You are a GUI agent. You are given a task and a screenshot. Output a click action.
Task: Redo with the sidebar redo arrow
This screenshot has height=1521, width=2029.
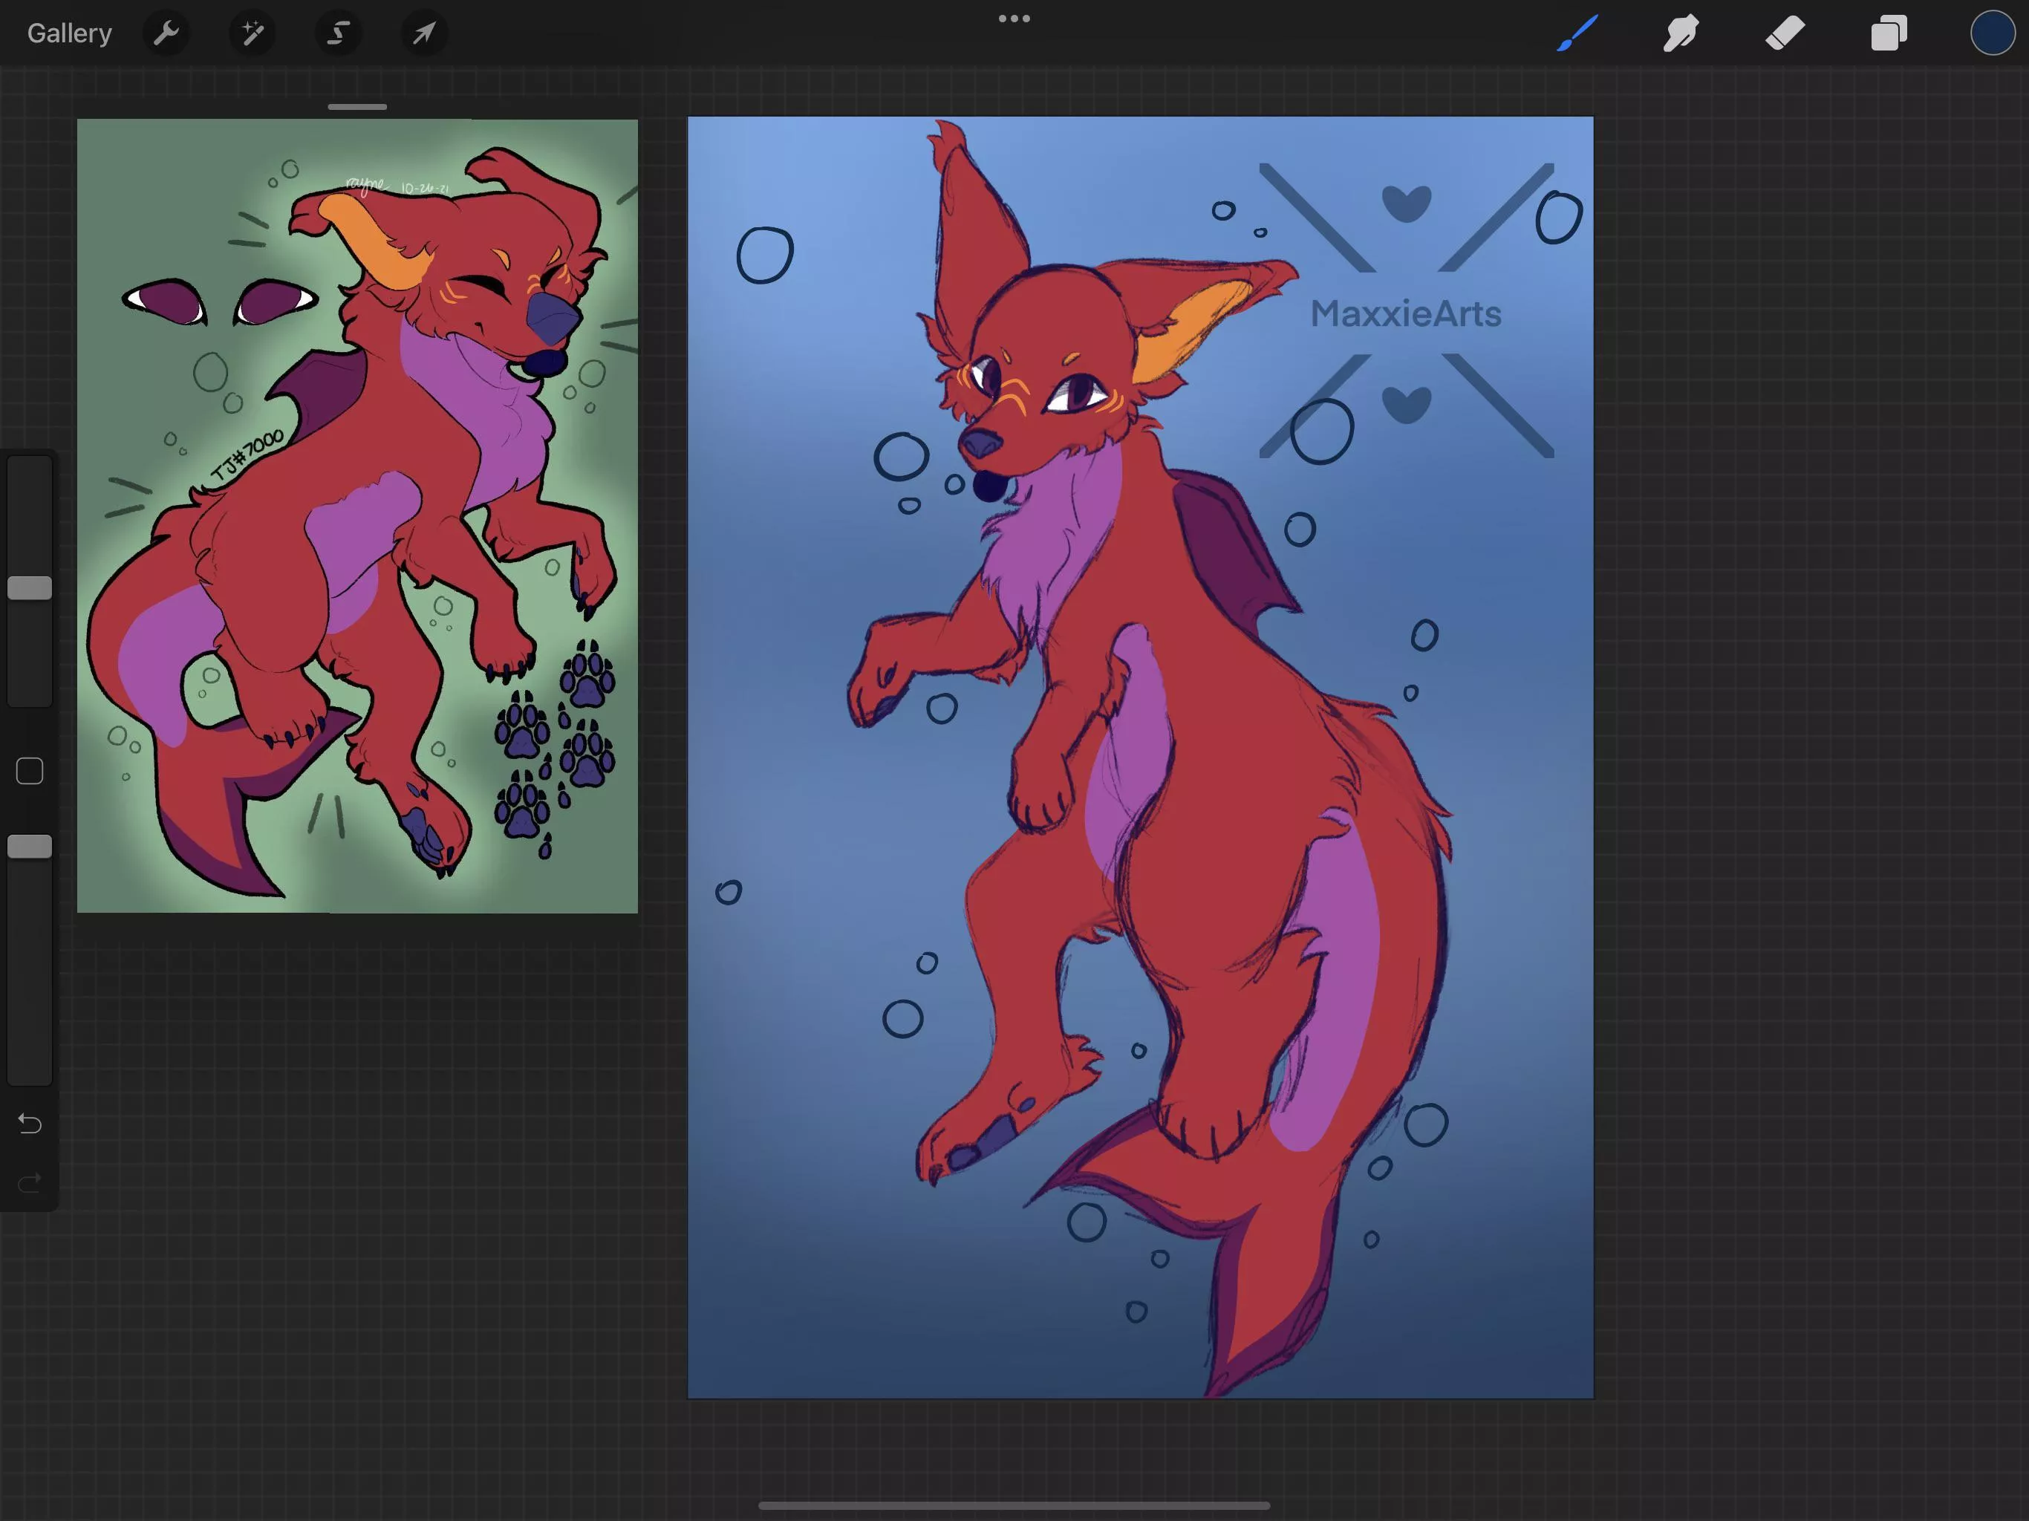coord(30,1182)
